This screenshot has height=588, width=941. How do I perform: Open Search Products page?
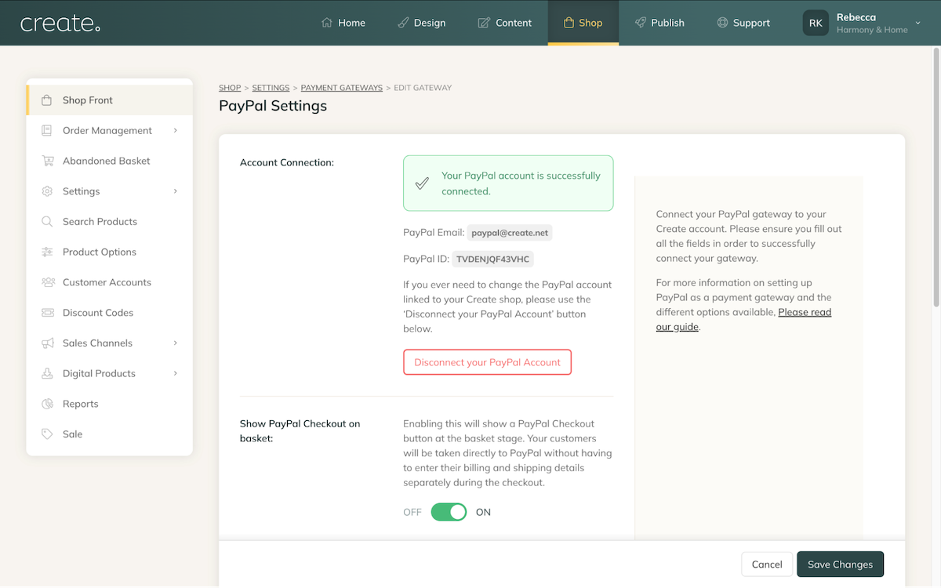point(110,222)
